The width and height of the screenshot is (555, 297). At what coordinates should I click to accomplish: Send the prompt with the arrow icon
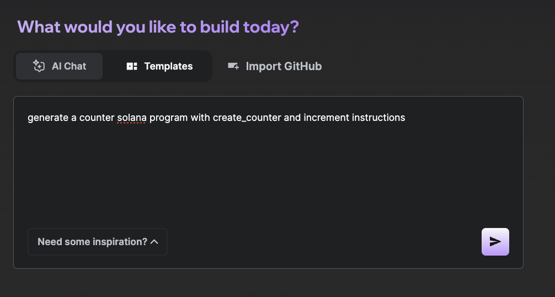coord(495,242)
